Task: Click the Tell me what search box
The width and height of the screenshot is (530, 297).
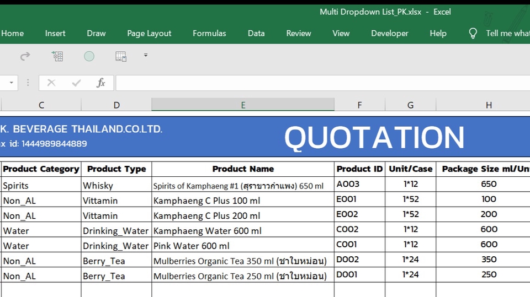Action: click(x=508, y=33)
